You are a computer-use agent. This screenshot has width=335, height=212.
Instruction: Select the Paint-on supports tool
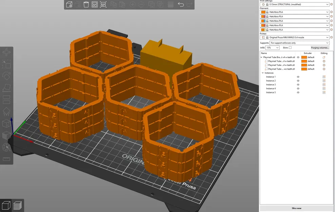point(6,111)
